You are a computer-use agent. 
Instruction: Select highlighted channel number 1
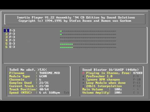click(x=7, y=30)
